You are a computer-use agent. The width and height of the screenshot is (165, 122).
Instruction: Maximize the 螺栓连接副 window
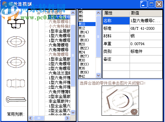(151, 4)
